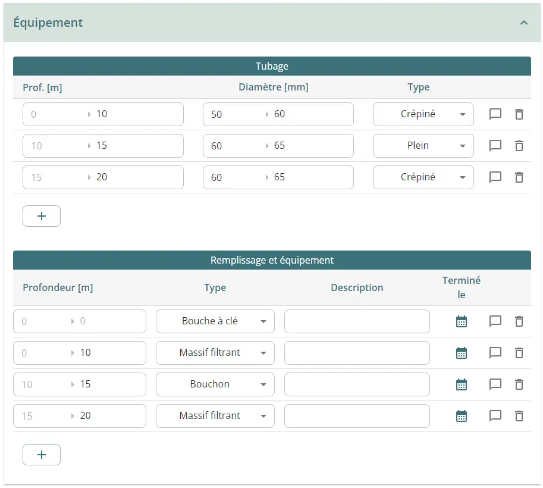Open calendar for the 15–20 Massif filtrant row

click(x=461, y=416)
